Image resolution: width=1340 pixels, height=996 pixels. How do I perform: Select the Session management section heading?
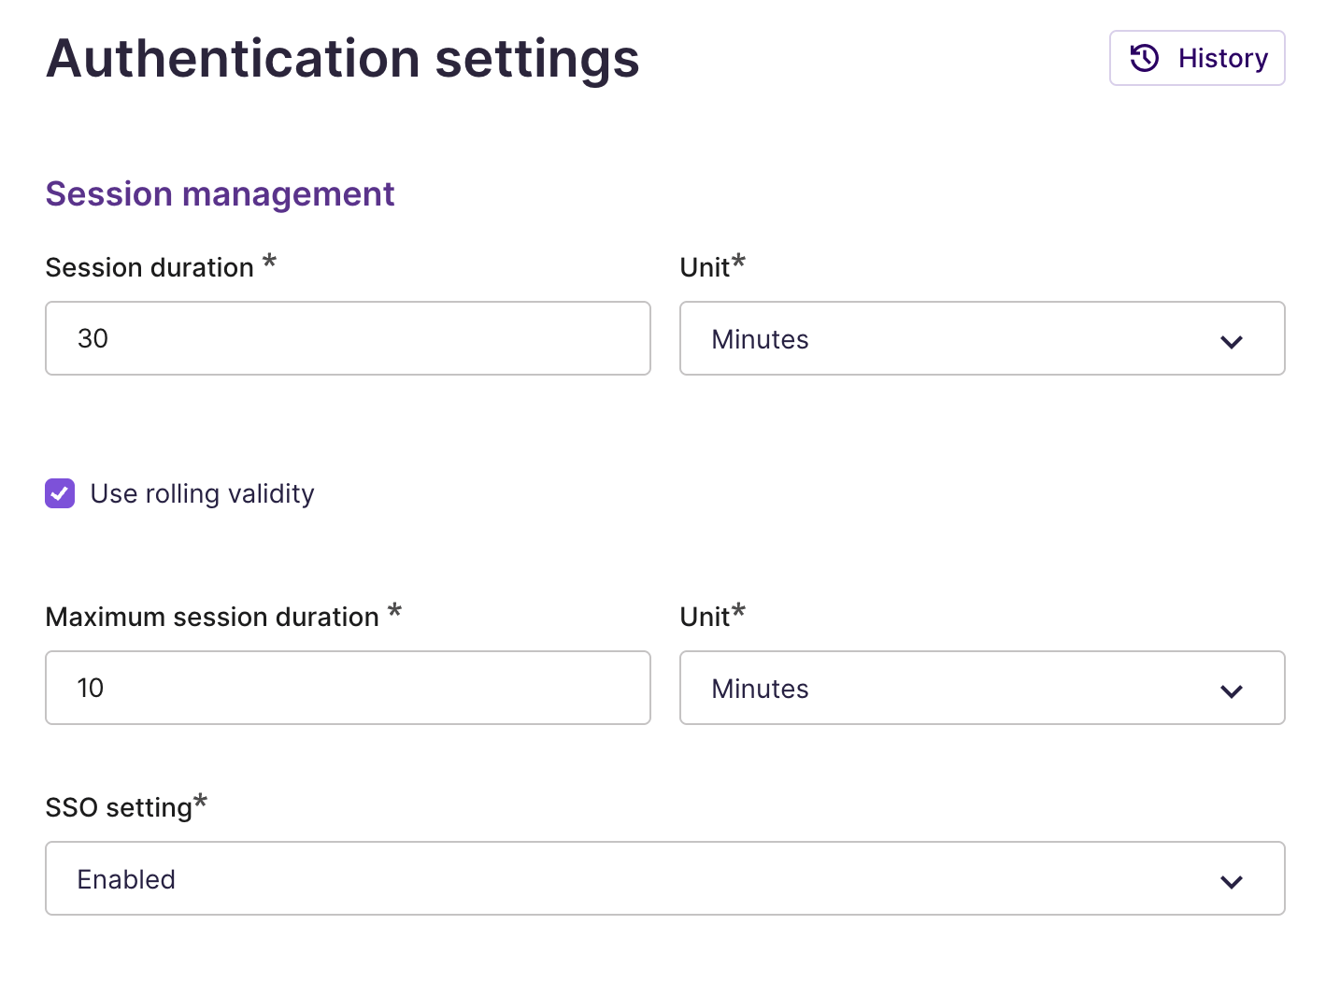tap(220, 193)
